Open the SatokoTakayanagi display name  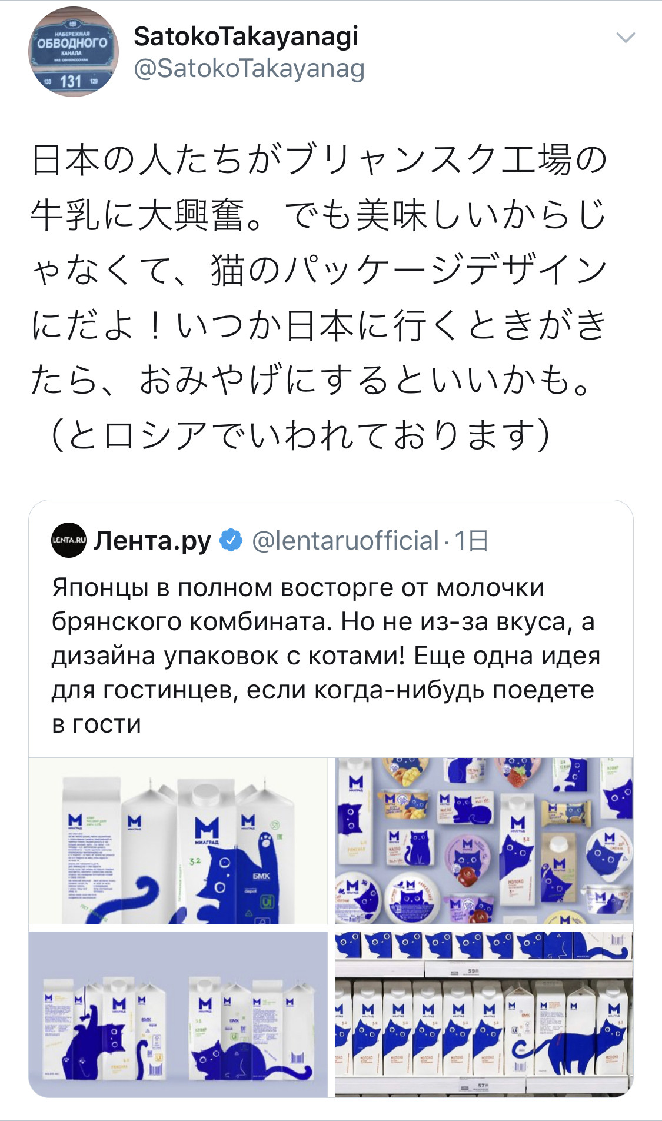pyautogui.click(x=246, y=36)
